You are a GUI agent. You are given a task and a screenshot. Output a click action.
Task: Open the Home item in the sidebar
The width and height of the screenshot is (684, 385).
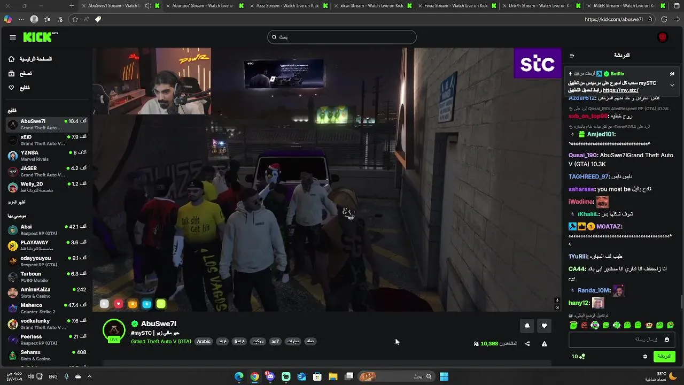pos(30,59)
